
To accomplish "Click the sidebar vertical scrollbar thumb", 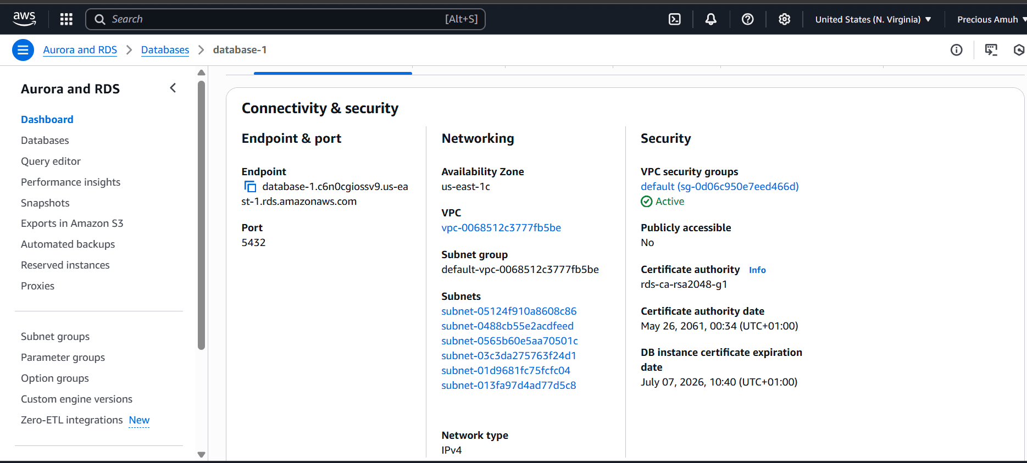I will click(201, 215).
